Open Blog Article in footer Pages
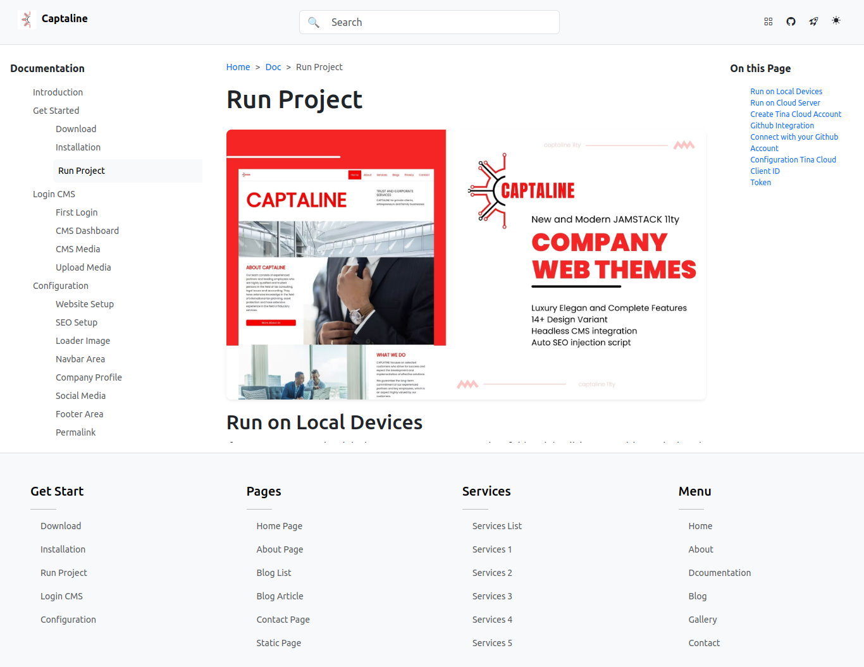Image resolution: width=864 pixels, height=667 pixels. tap(280, 596)
